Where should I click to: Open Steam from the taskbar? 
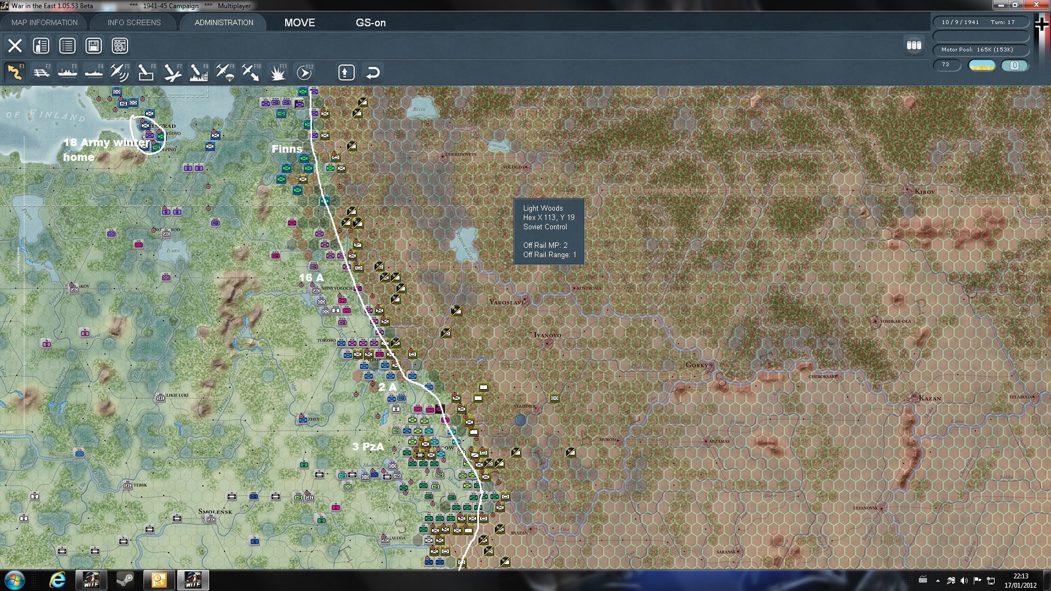point(125,580)
